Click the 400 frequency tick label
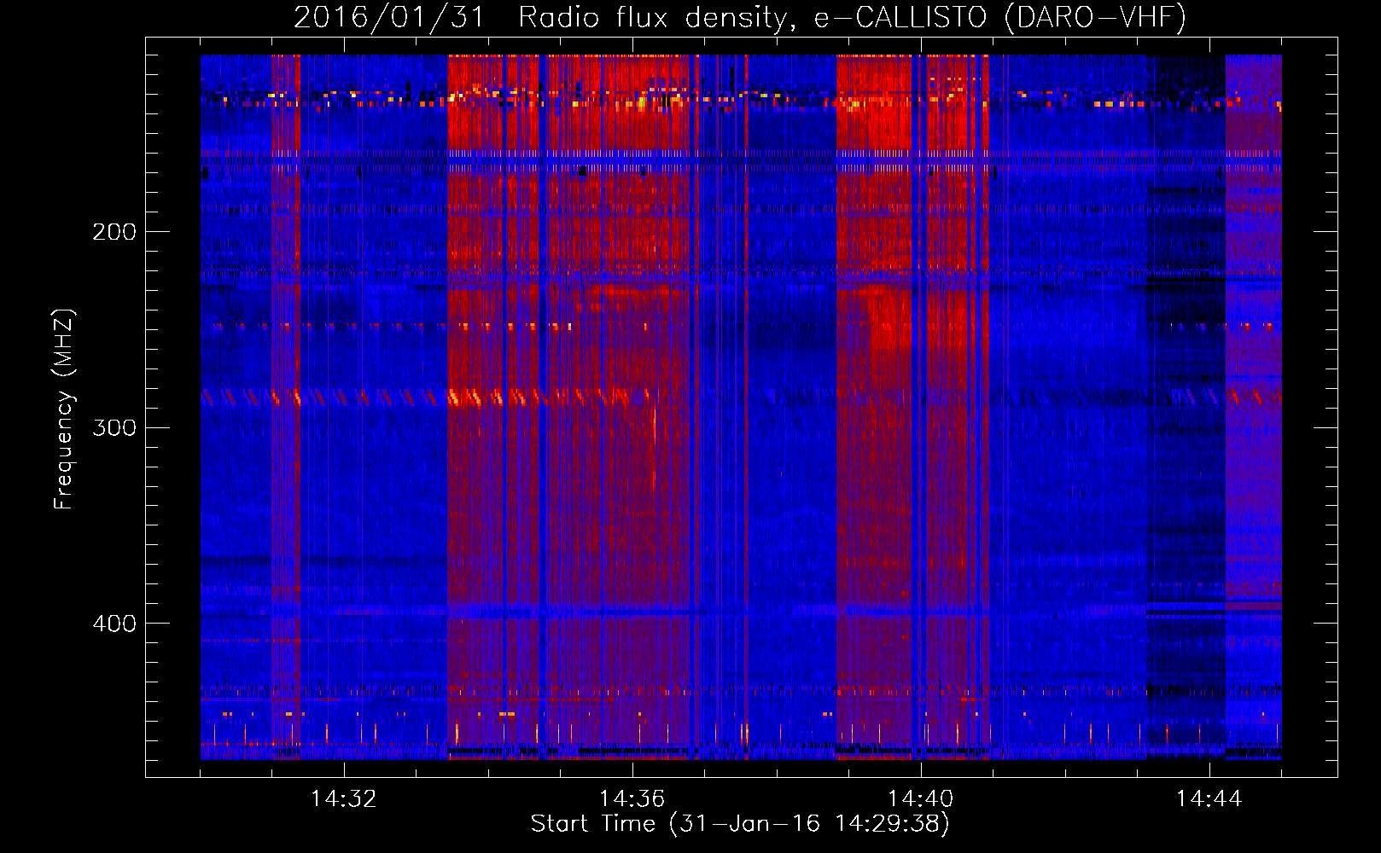1381x853 pixels. click(114, 624)
